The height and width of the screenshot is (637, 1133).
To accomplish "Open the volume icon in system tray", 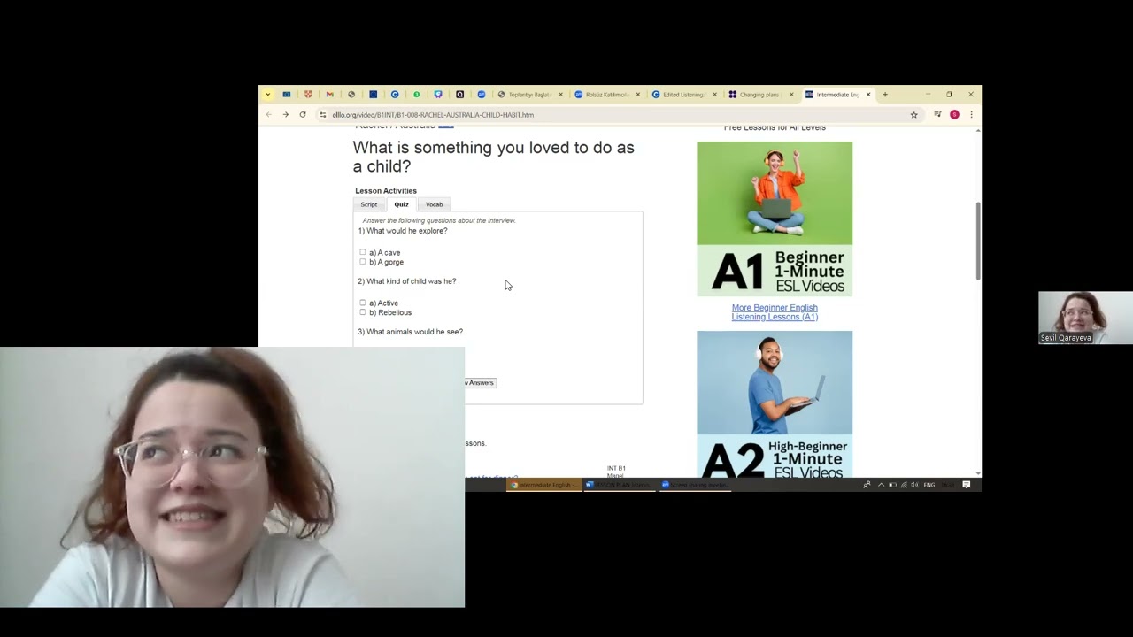I will point(914,485).
